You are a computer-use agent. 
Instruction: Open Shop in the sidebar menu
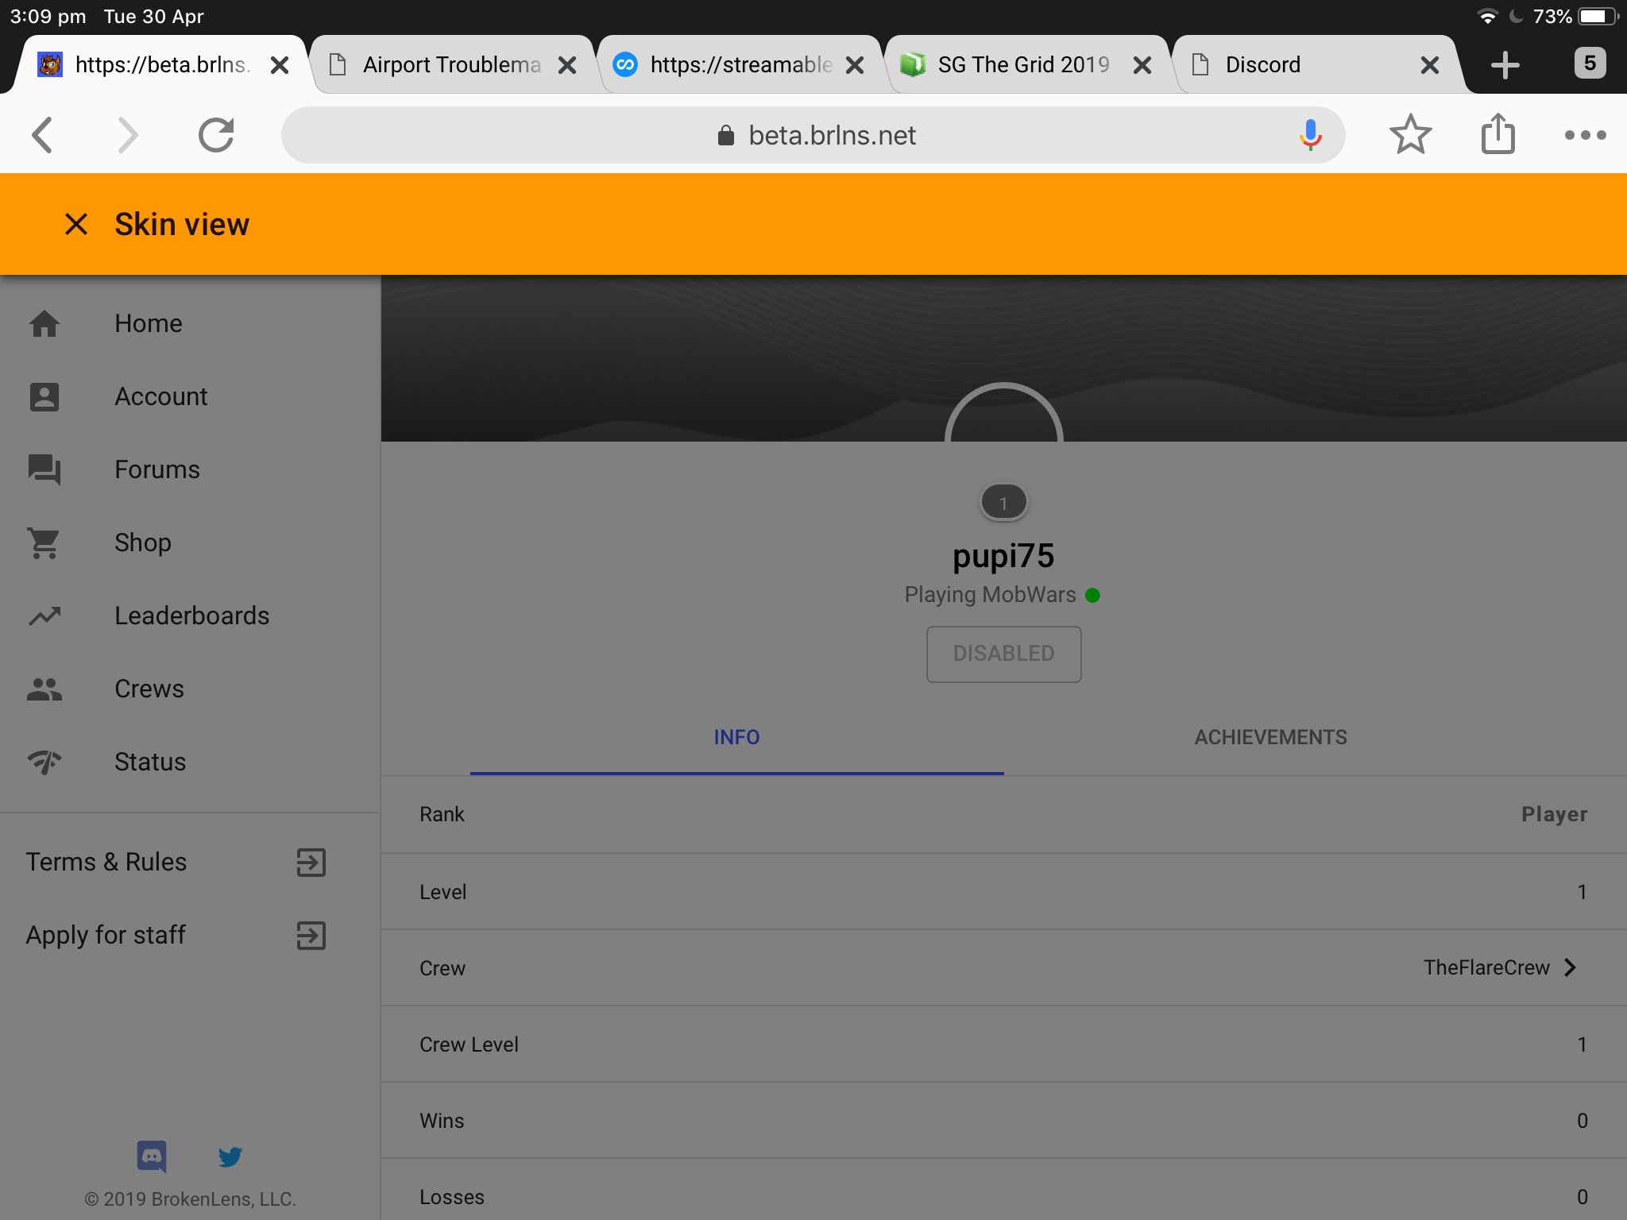pyautogui.click(x=143, y=542)
